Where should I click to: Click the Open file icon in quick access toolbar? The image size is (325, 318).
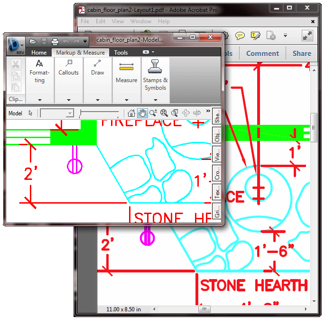pyautogui.click(x=33, y=41)
